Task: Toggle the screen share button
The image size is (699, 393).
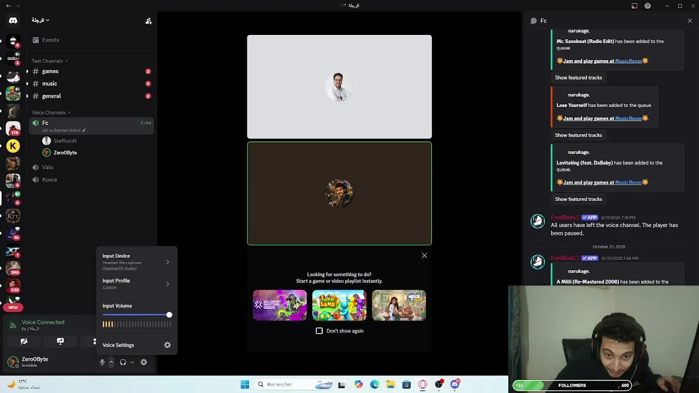Action: tap(61, 341)
